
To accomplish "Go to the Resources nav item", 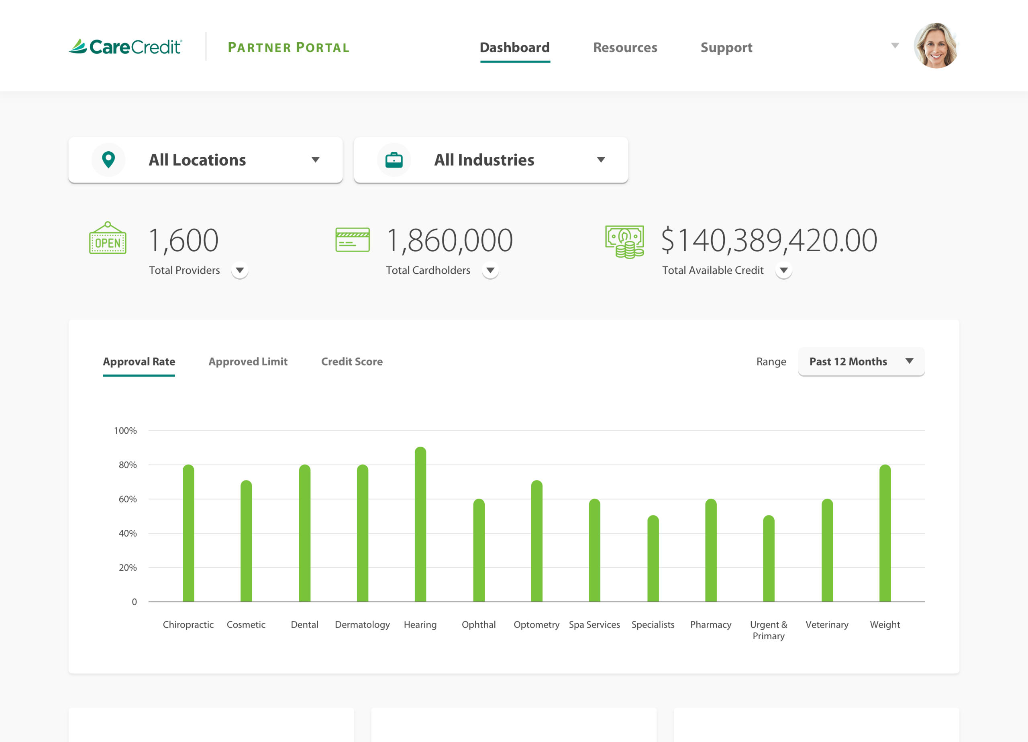I will (624, 47).
